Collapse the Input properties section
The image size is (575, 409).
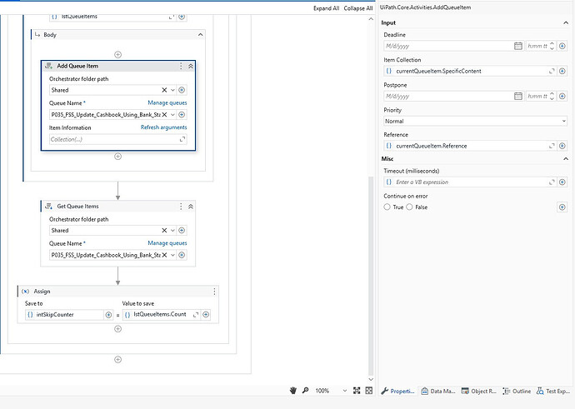566,22
